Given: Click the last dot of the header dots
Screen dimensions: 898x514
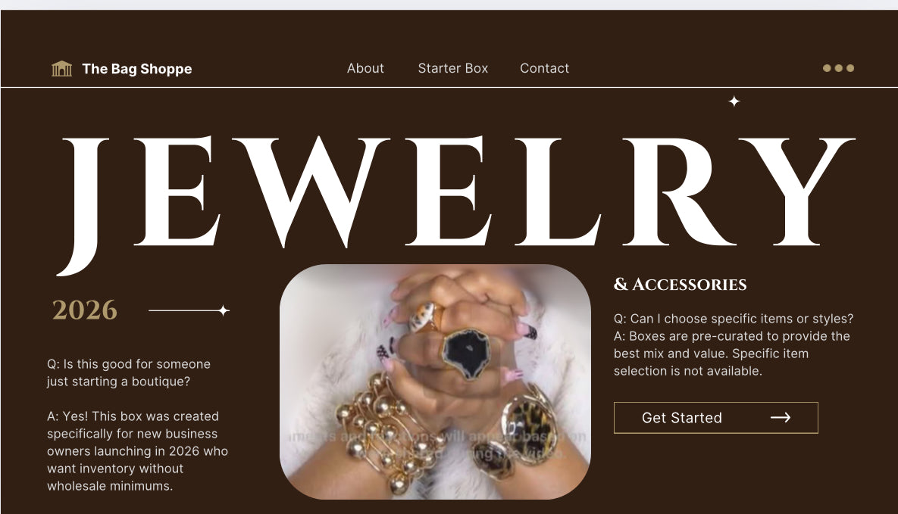Looking at the screenshot, I should coord(850,68).
